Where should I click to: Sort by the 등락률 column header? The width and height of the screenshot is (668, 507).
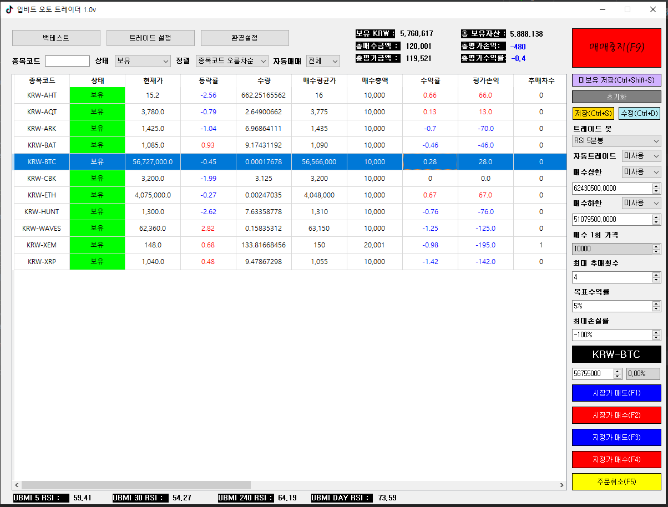pyautogui.click(x=208, y=80)
